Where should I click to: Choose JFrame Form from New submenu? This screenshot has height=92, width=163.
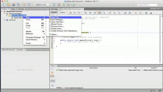coord(64,26)
